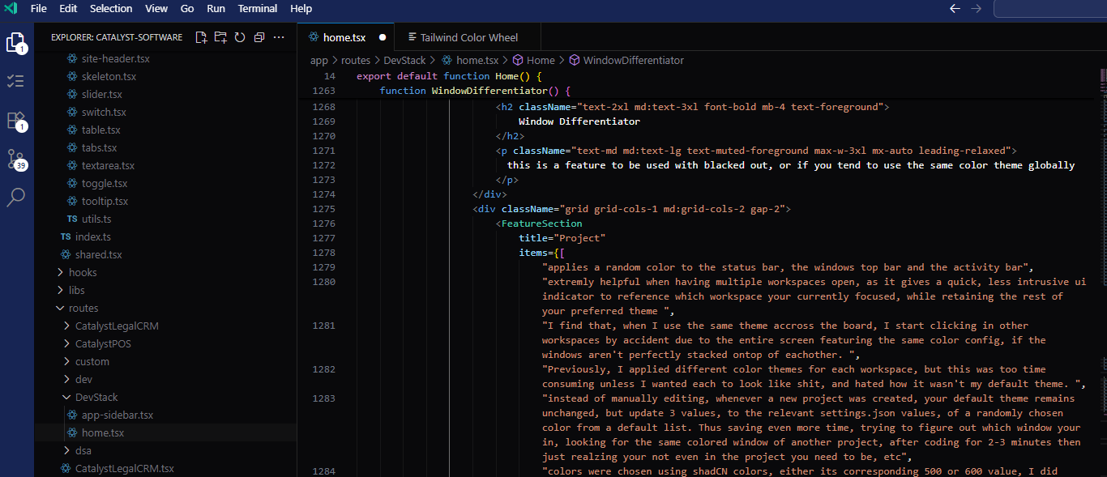Refresh the Explorer file tree
The width and height of the screenshot is (1107, 477).
pos(240,37)
